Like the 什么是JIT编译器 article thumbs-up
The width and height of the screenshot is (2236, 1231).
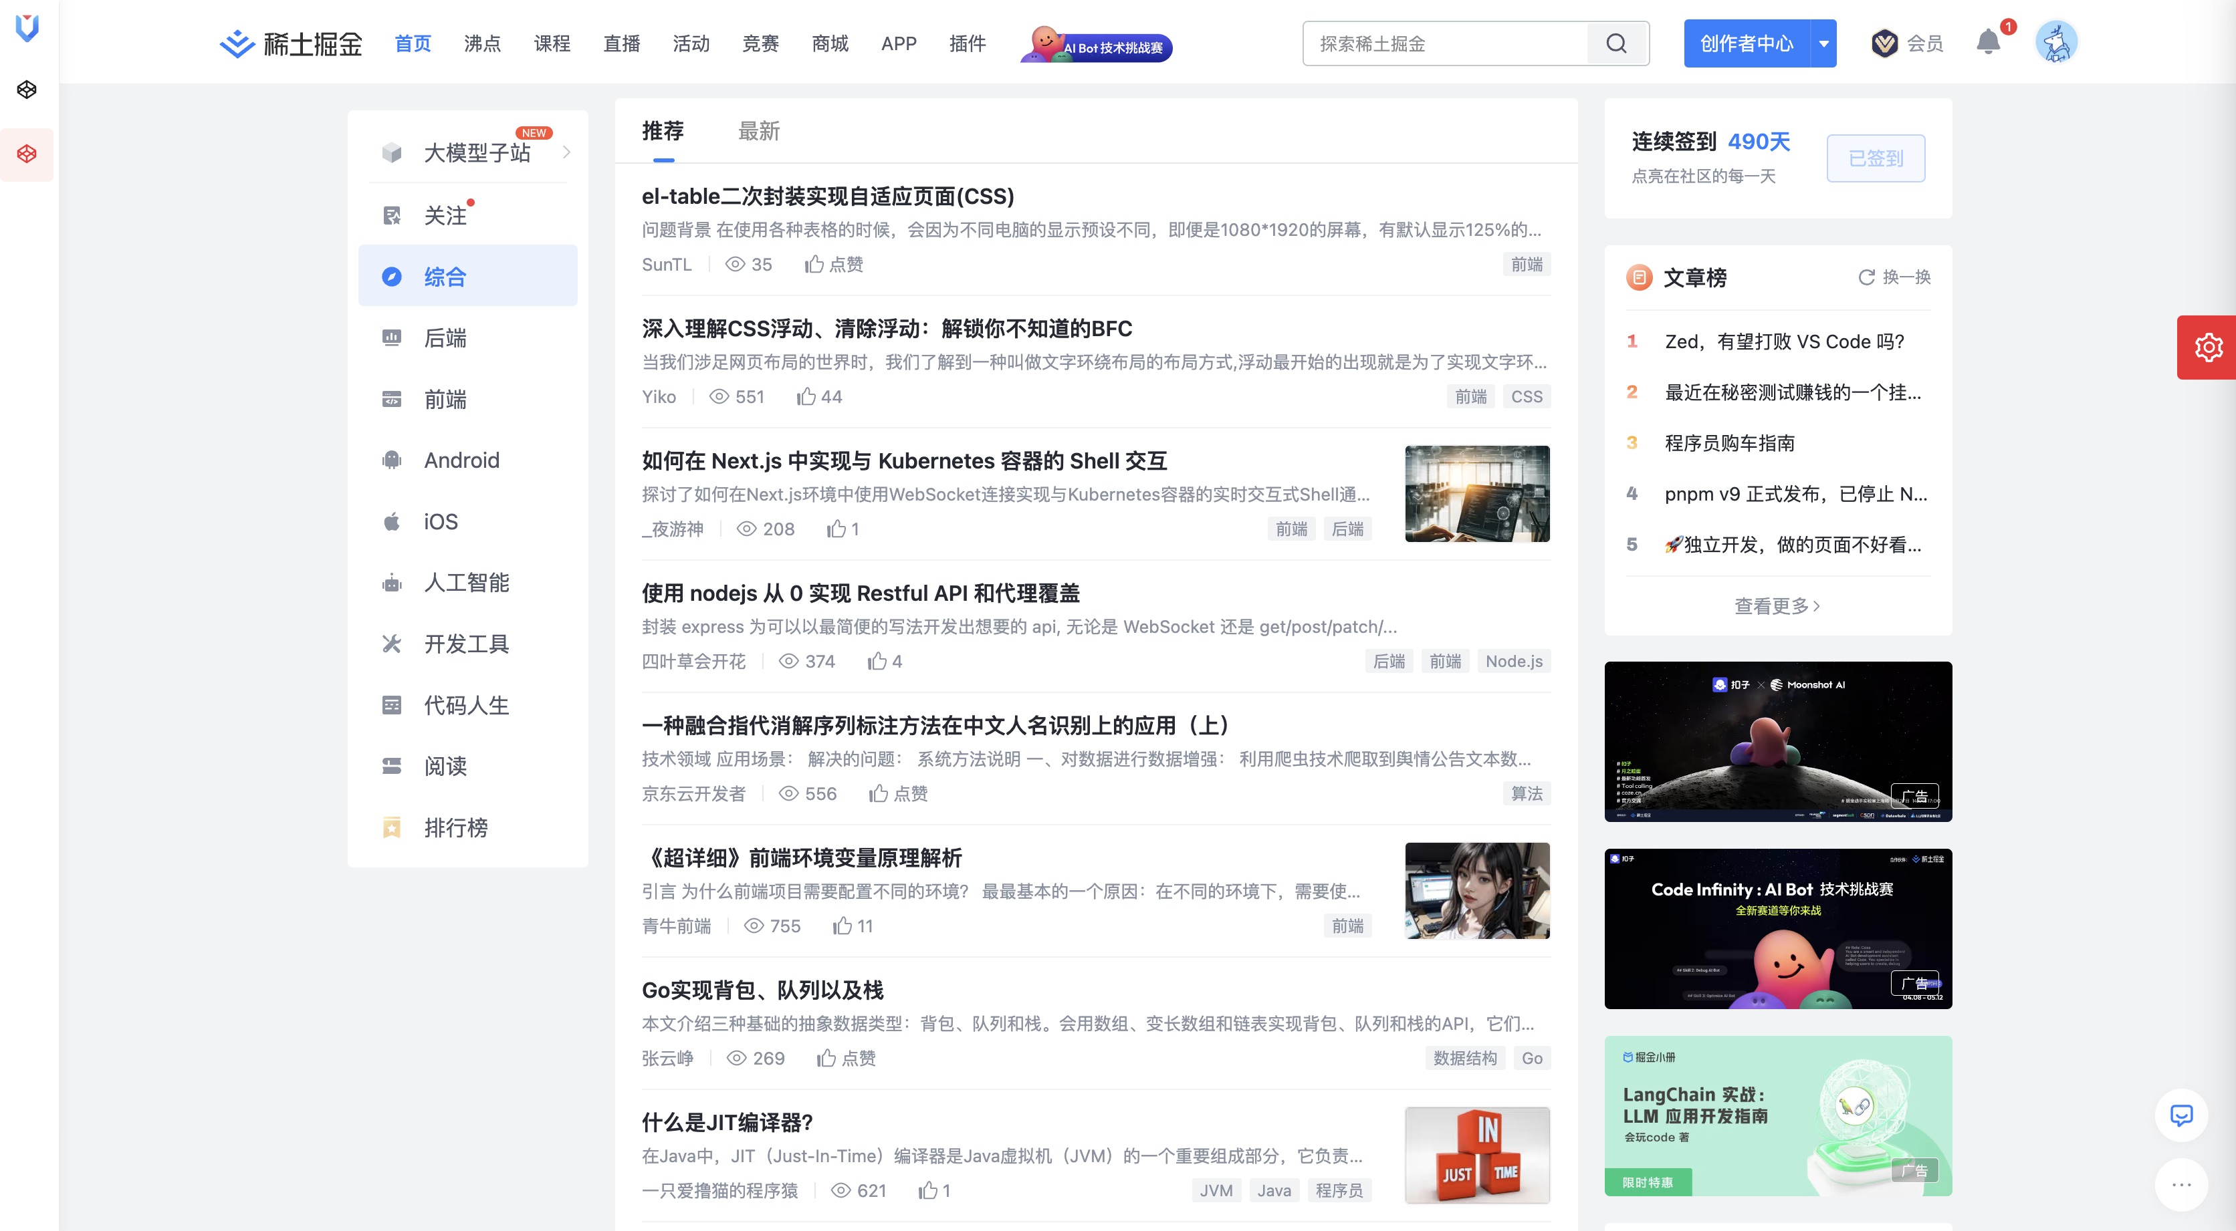(928, 1190)
